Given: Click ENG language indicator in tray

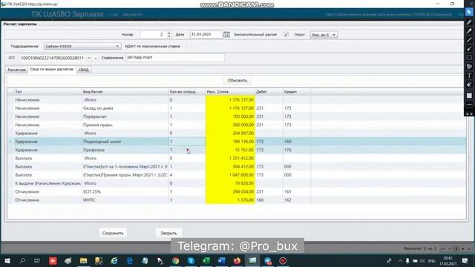Looking at the screenshot, I should coord(432,260).
